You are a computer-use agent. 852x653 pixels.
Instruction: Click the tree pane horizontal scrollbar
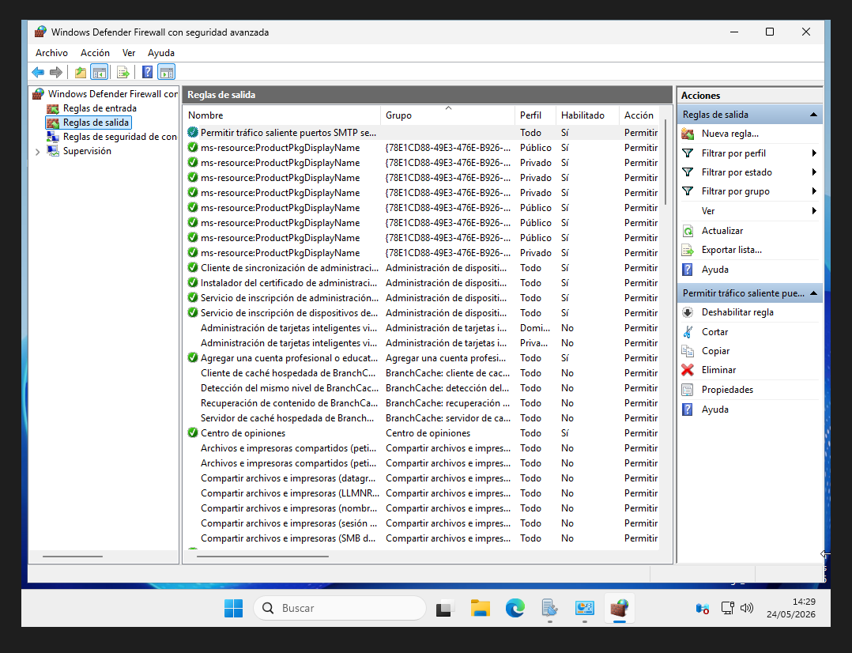pos(72,557)
